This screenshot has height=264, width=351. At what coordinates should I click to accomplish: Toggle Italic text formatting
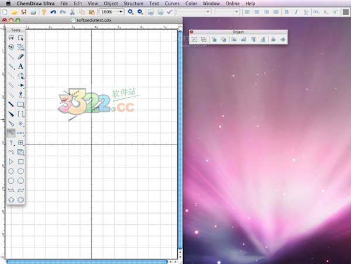click(297, 12)
